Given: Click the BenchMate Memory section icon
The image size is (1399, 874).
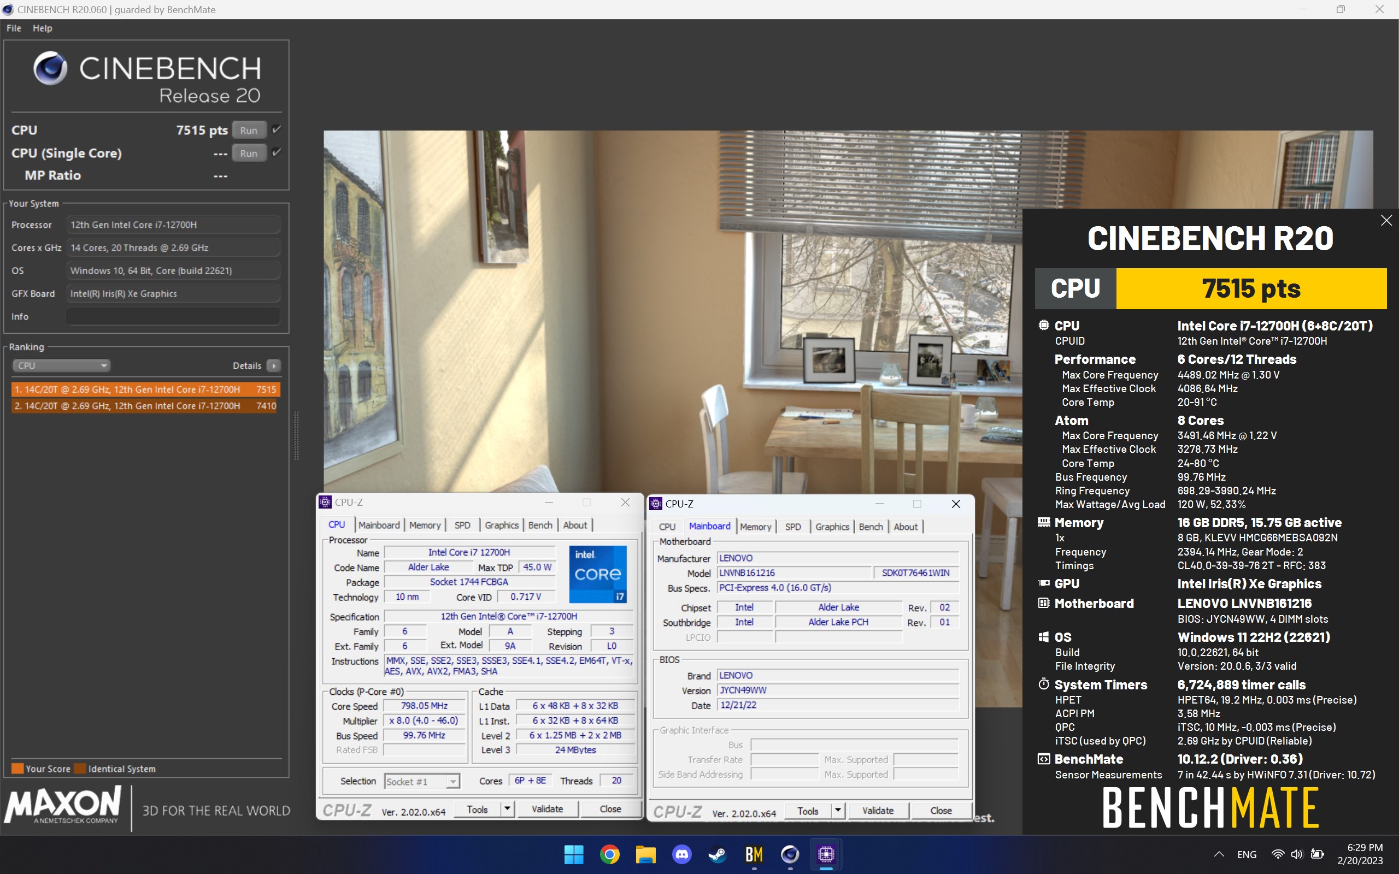Looking at the screenshot, I should (x=1043, y=522).
